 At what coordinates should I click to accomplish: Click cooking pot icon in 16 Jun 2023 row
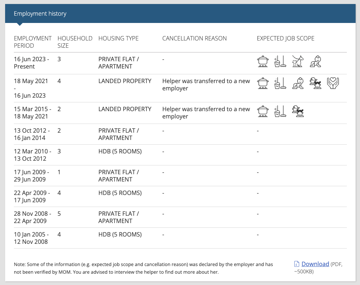tap(263, 61)
